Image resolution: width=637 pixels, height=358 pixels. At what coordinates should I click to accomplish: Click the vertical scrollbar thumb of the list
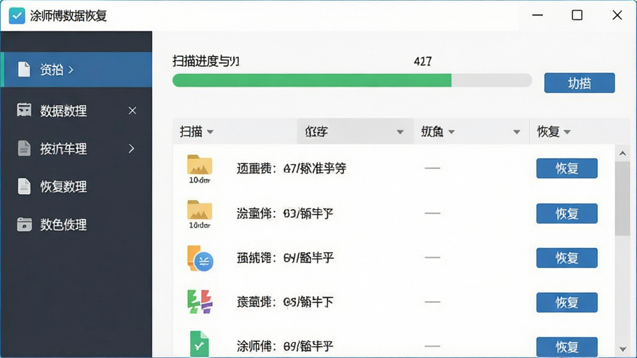pyautogui.click(x=622, y=198)
